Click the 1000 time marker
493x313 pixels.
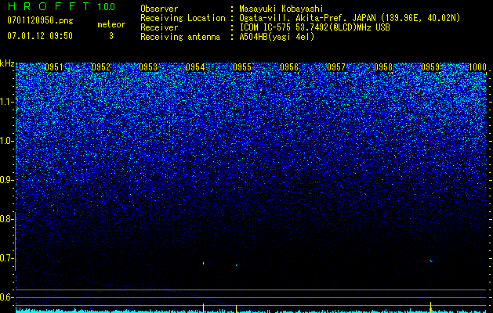click(477, 67)
